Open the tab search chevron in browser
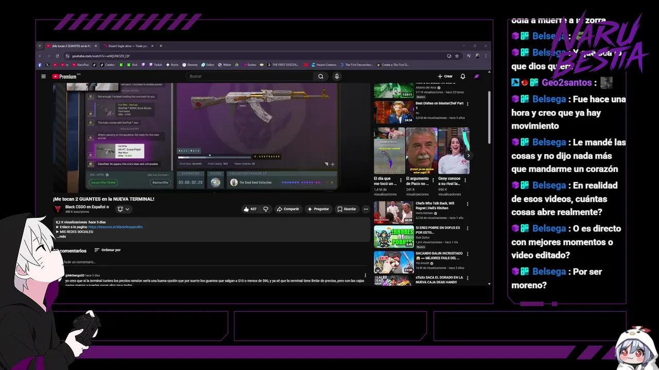 tap(40, 46)
